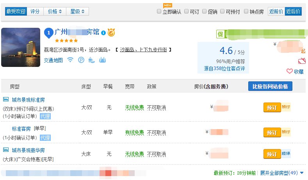Click the parking amenity icon
Image resolution: width=308 pixels, height=180 pixels.
pyautogui.click(x=81, y=59)
